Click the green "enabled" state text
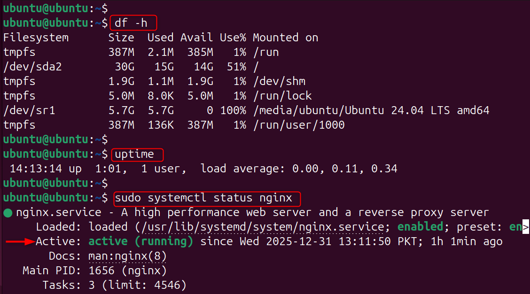The height and width of the screenshot is (294, 530). (x=420, y=227)
